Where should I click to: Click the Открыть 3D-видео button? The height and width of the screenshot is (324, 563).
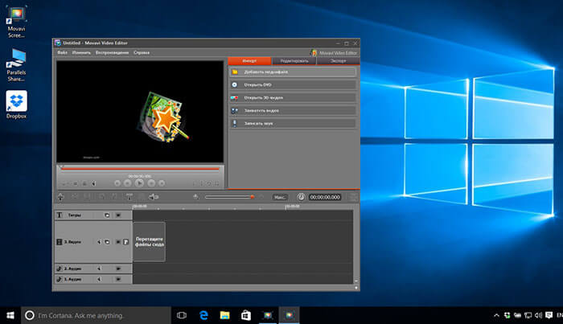click(x=293, y=97)
